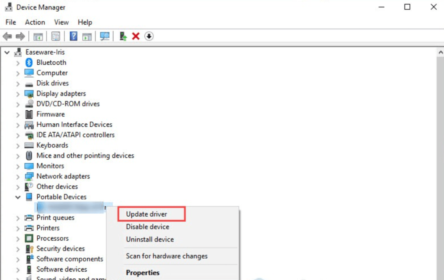This screenshot has width=444, height=280.
Task: Click the red X Uninstall device icon
Action: pyautogui.click(x=136, y=36)
